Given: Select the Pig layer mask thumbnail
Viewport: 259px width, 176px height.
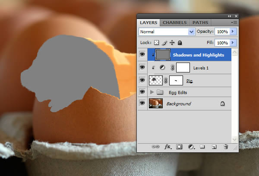Looking at the screenshot, I should 176,80.
